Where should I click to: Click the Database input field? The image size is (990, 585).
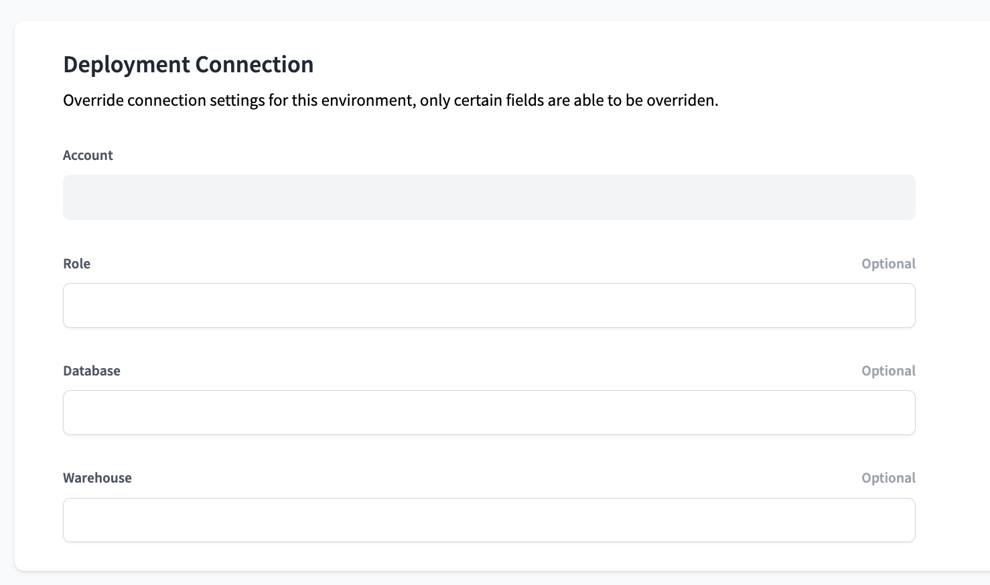pos(489,412)
